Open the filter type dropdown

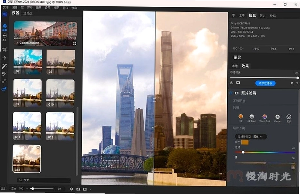click(x=250, y=136)
